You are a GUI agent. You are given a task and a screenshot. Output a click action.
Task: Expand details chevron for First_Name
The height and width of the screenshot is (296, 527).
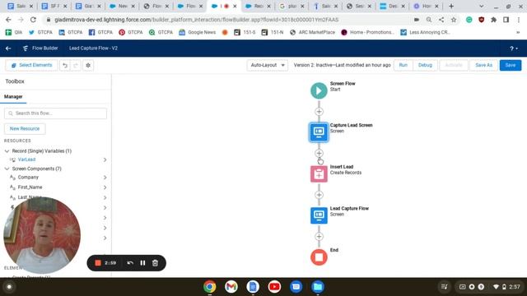(x=105, y=187)
